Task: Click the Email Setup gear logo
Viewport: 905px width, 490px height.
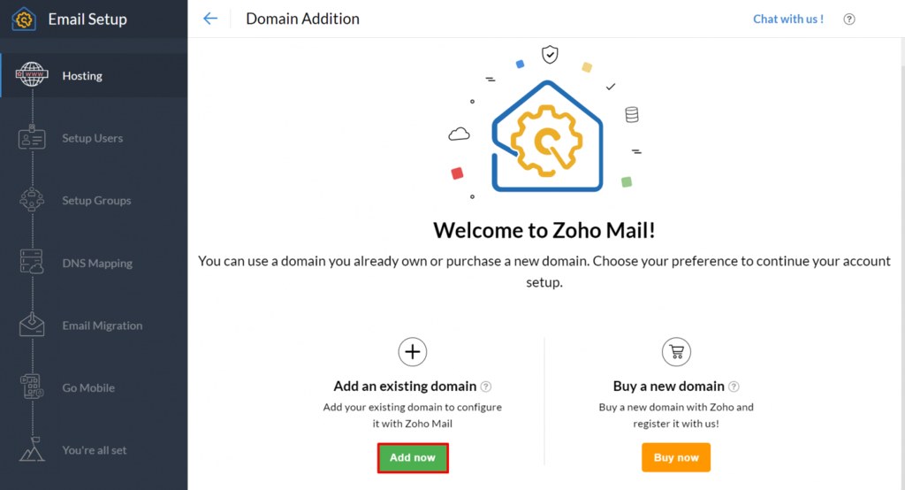Action: click(23, 19)
